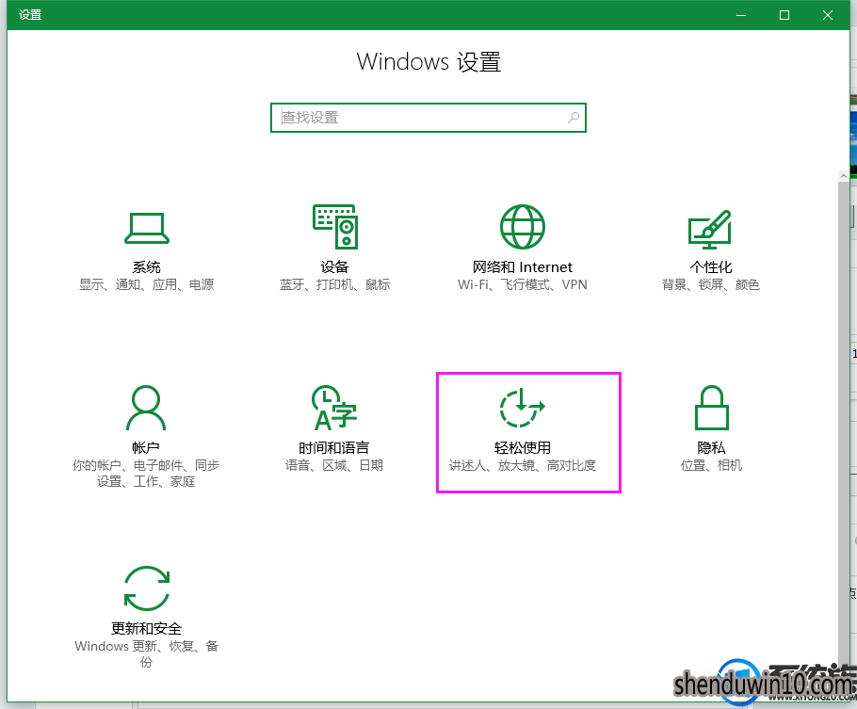Click the 帐户 title label
This screenshot has height=709, width=857.
point(146,448)
